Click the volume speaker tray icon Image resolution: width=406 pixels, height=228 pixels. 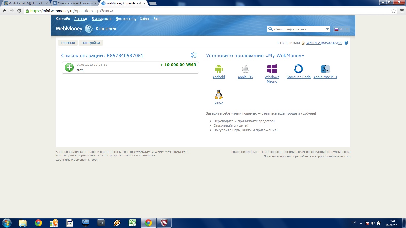tap(373, 223)
